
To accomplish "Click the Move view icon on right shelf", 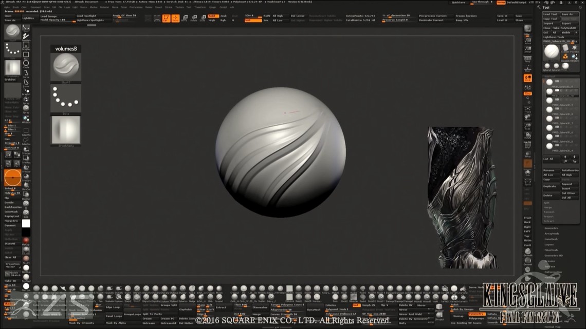I will (528, 118).
